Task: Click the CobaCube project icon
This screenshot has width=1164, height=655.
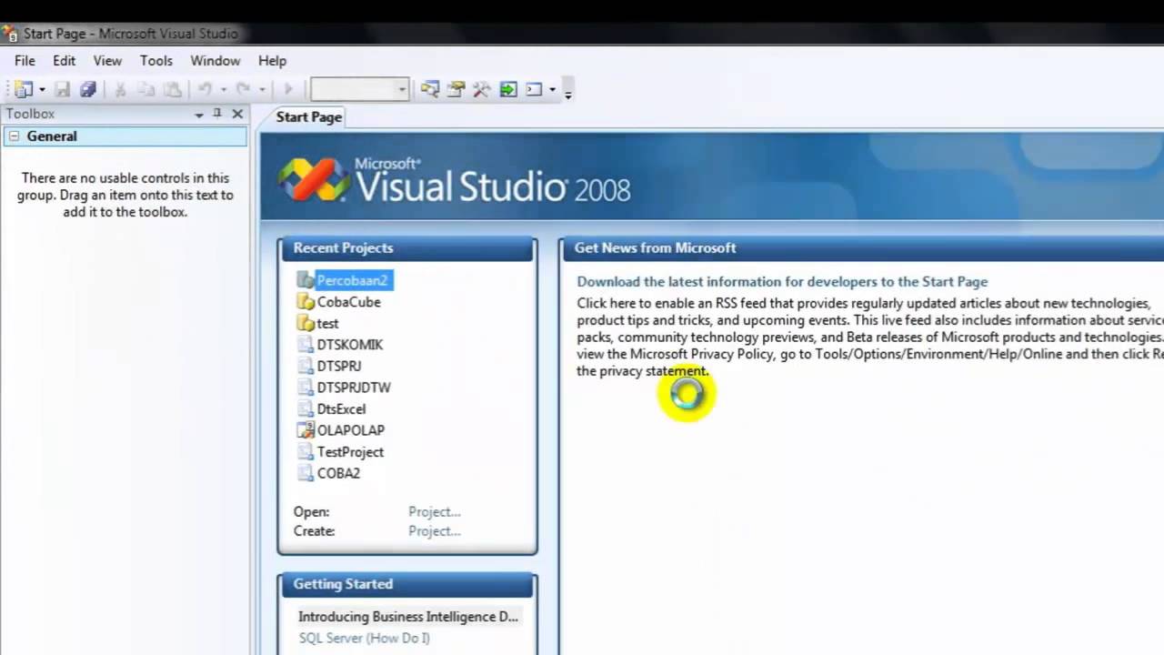Action: pyautogui.click(x=305, y=302)
